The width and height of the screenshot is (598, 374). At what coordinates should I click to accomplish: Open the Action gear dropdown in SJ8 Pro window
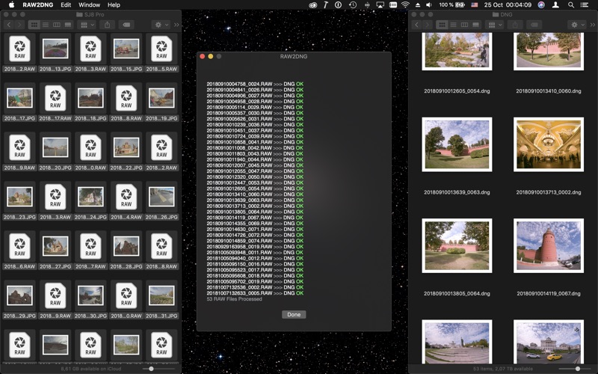[161, 25]
